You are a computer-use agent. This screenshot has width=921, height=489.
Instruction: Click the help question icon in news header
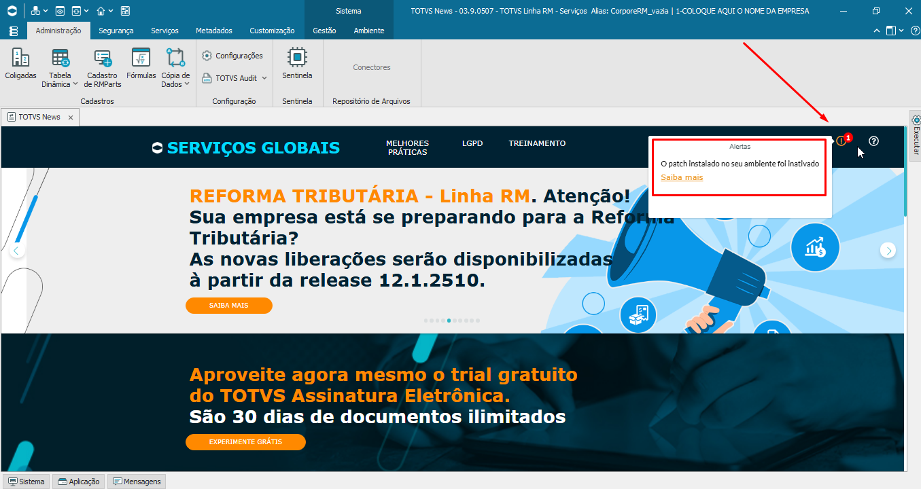(x=874, y=141)
